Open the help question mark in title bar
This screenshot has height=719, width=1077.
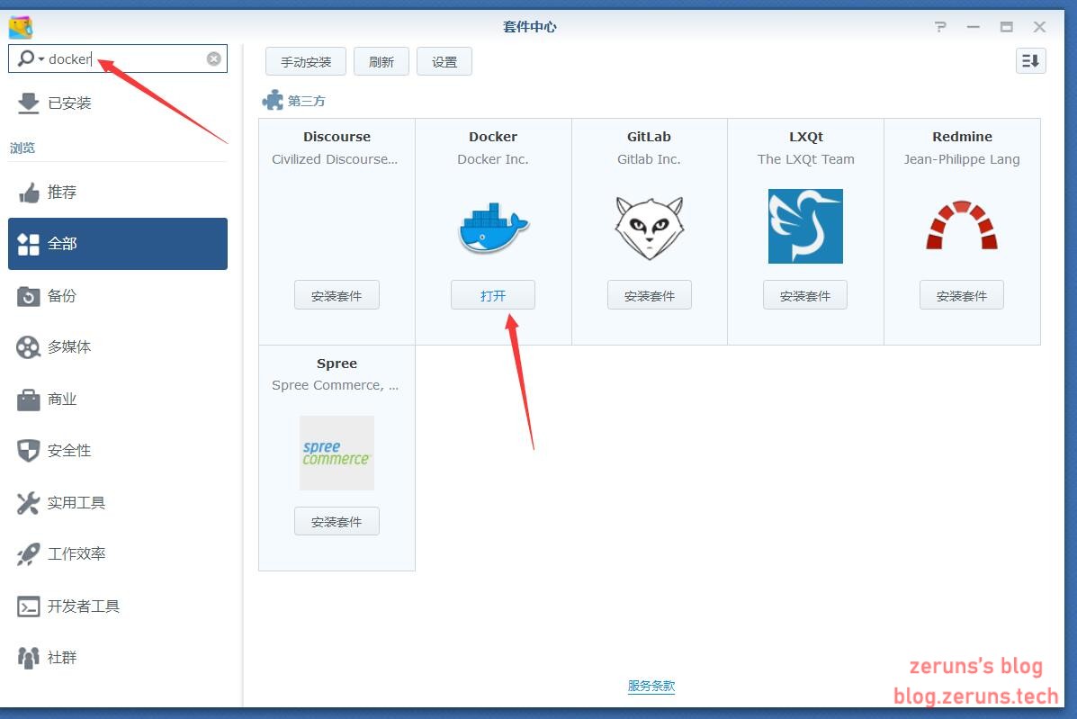[x=939, y=27]
